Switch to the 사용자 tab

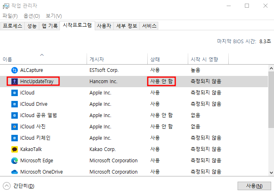[x=104, y=26]
